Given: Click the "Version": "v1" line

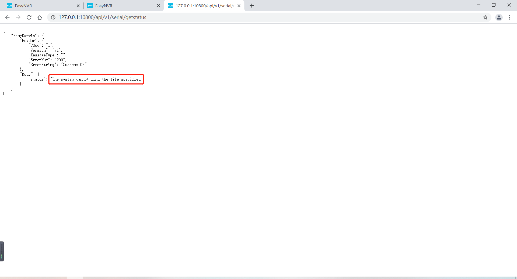Looking at the screenshot, I should click(x=45, y=50).
